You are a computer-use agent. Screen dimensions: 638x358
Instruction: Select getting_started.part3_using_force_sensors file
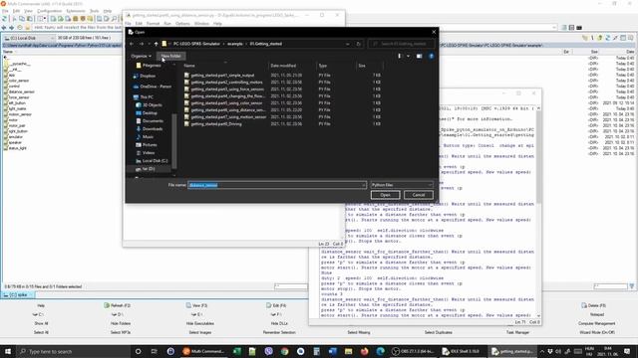click(x=227, y=89)
